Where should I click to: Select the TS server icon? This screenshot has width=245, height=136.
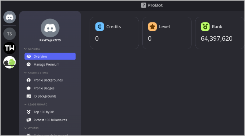[x=9, y=34]
